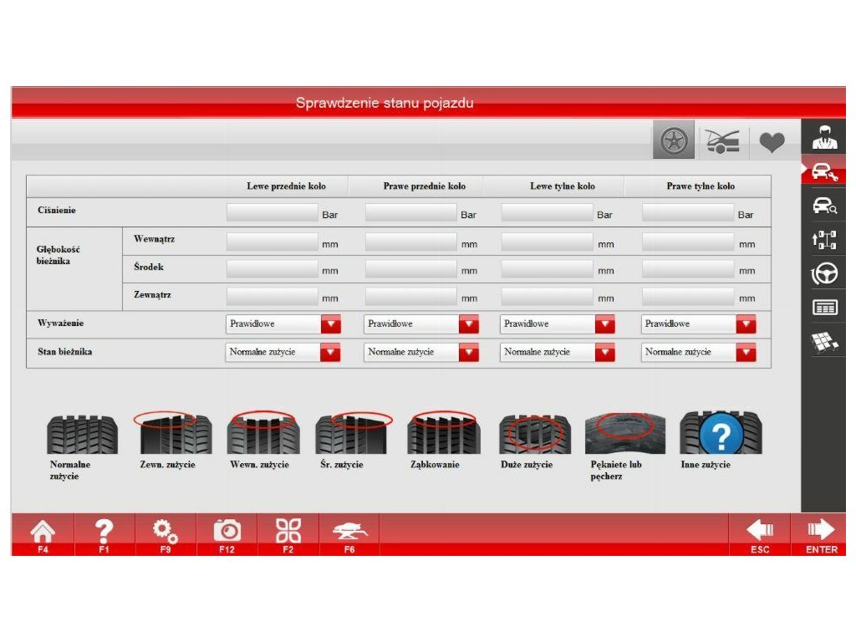856x642 pixels.
Task: Go back with the ESC arrow
Action: pyautogui.click(x=760, y=535)
